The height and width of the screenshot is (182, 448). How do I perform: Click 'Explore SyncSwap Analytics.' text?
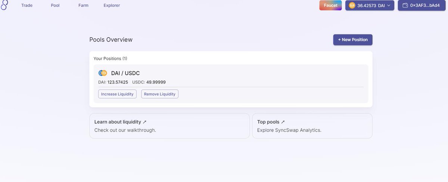tap(289, 130)
